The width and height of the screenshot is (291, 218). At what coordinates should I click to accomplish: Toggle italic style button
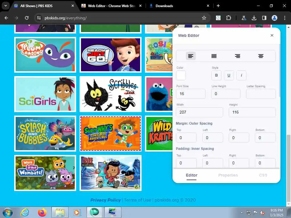click(241, 75)
